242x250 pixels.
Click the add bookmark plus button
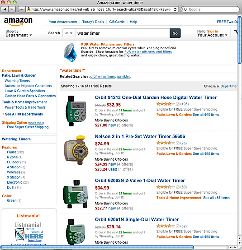(22, 9)
